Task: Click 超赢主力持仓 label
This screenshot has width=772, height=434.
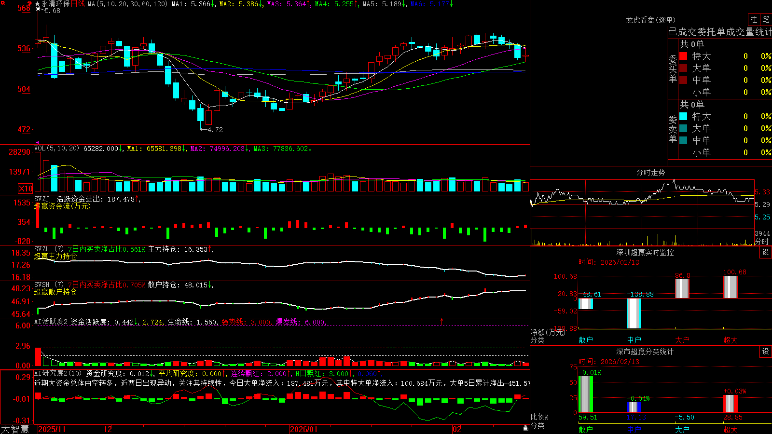Action: [55, 256]
